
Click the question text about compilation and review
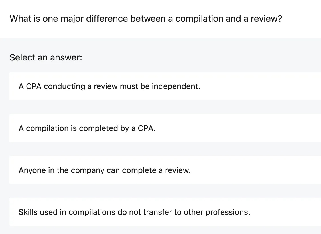pyautogui.click(x=146, y=19)
